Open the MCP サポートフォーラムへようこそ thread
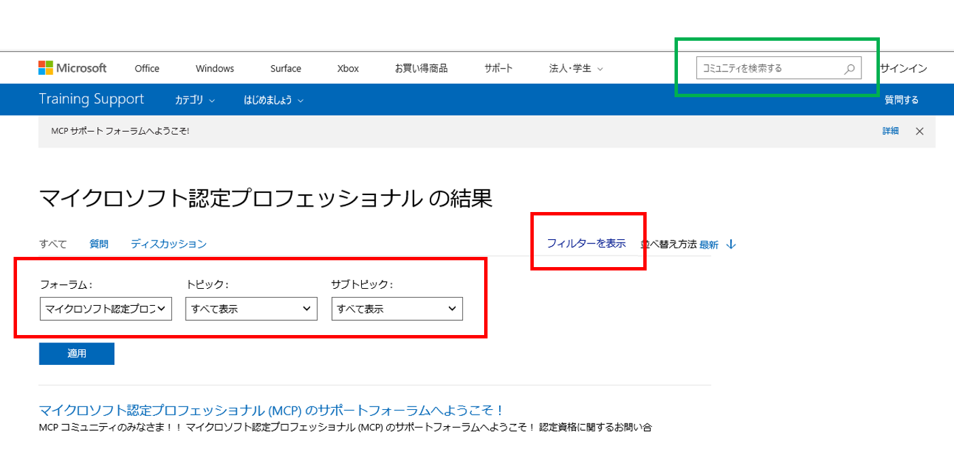Image resolution: width=954 pixels, height=456 pixels. [x=271, y=410]
